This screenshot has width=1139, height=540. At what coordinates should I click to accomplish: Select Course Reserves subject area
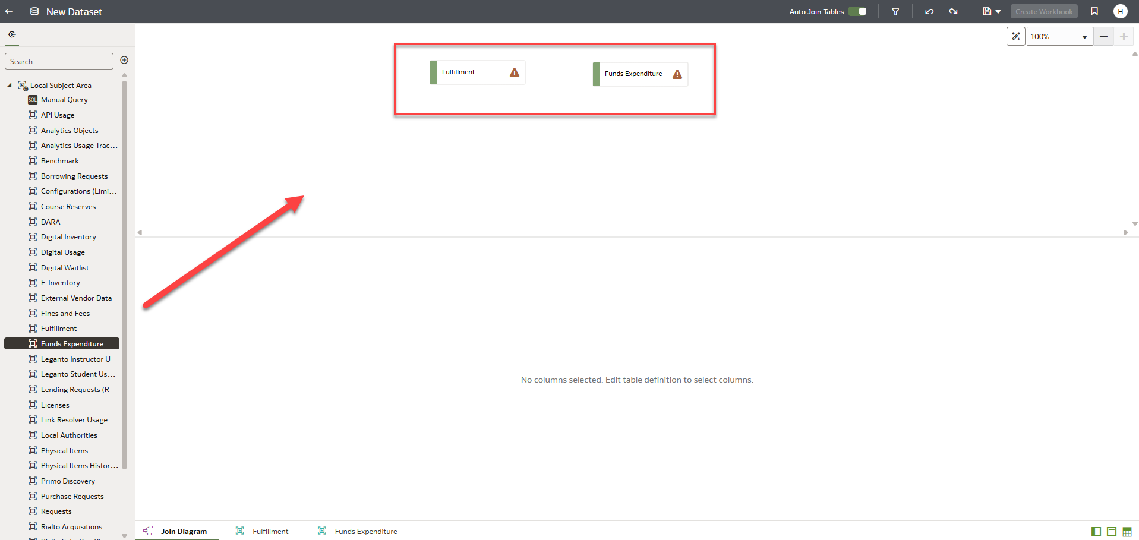pos(68,207)
